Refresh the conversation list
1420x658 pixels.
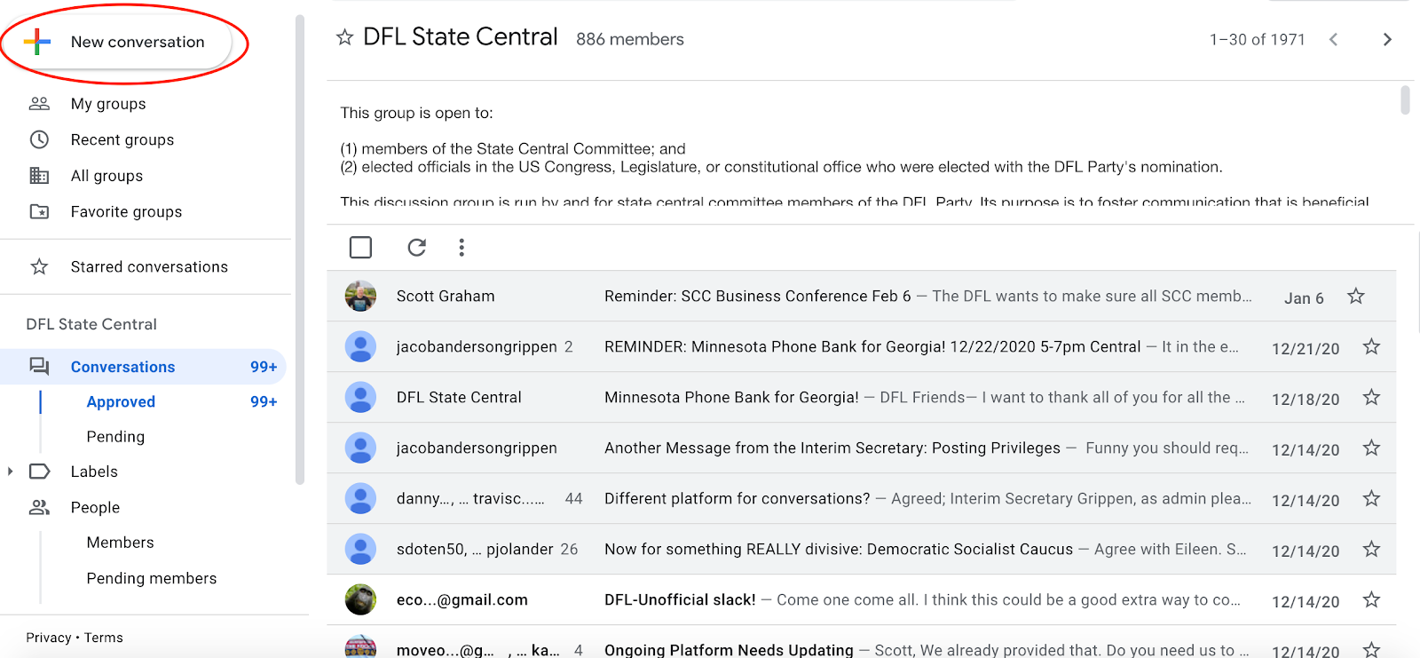coord(416,247)
